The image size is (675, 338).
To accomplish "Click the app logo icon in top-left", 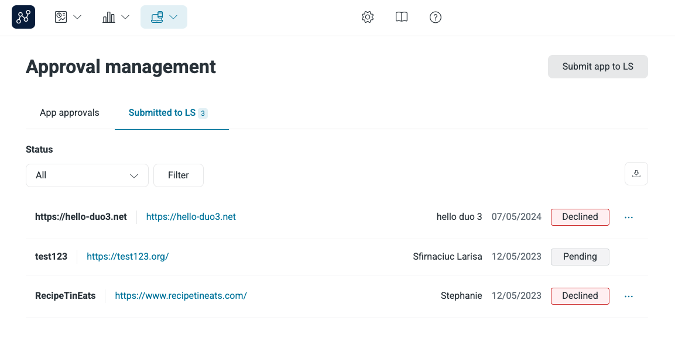I will click(23, 17).
